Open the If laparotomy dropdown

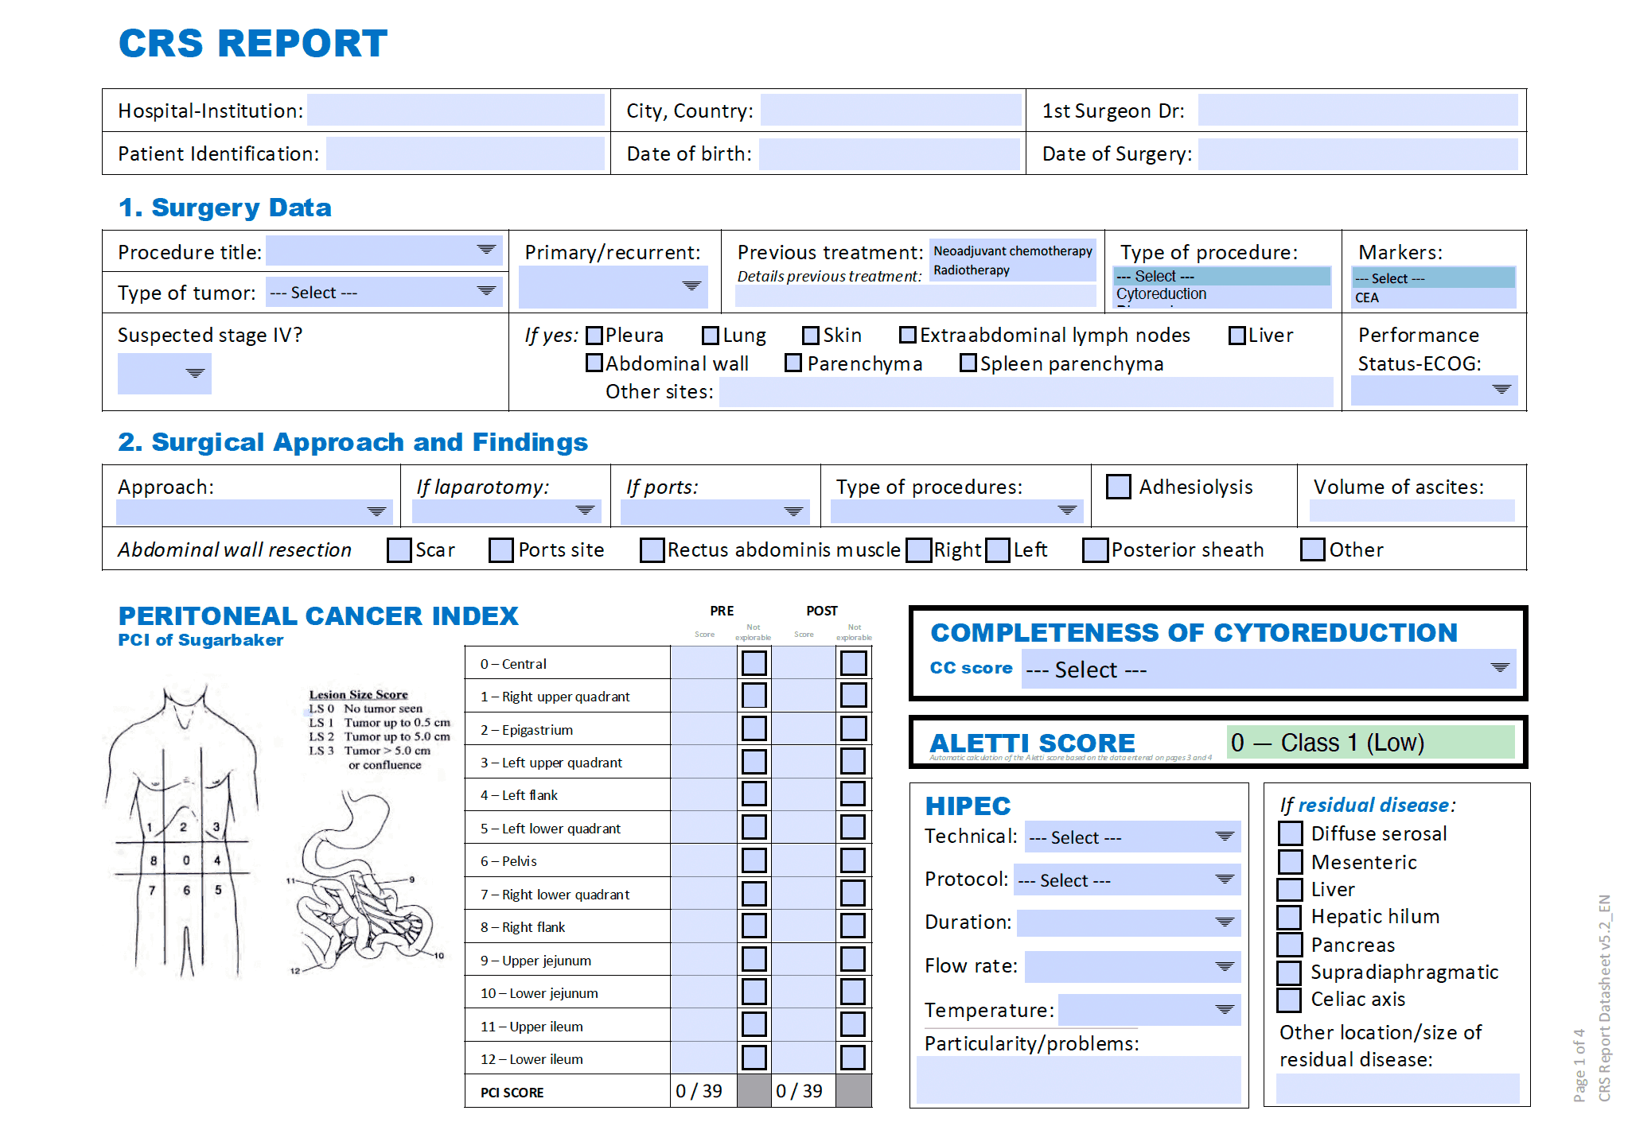click(505, 511)
